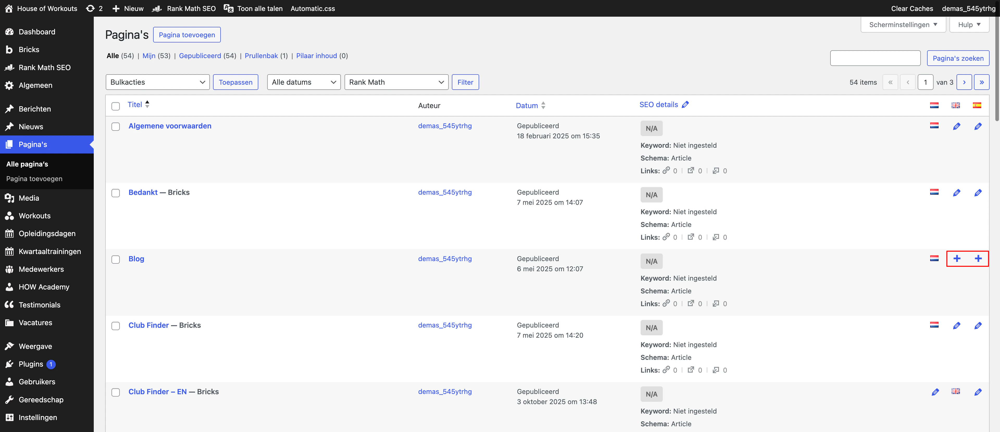Click the SEO details edit pencil icon
This screenshot has width=1000, height=432.
[685, 104]
